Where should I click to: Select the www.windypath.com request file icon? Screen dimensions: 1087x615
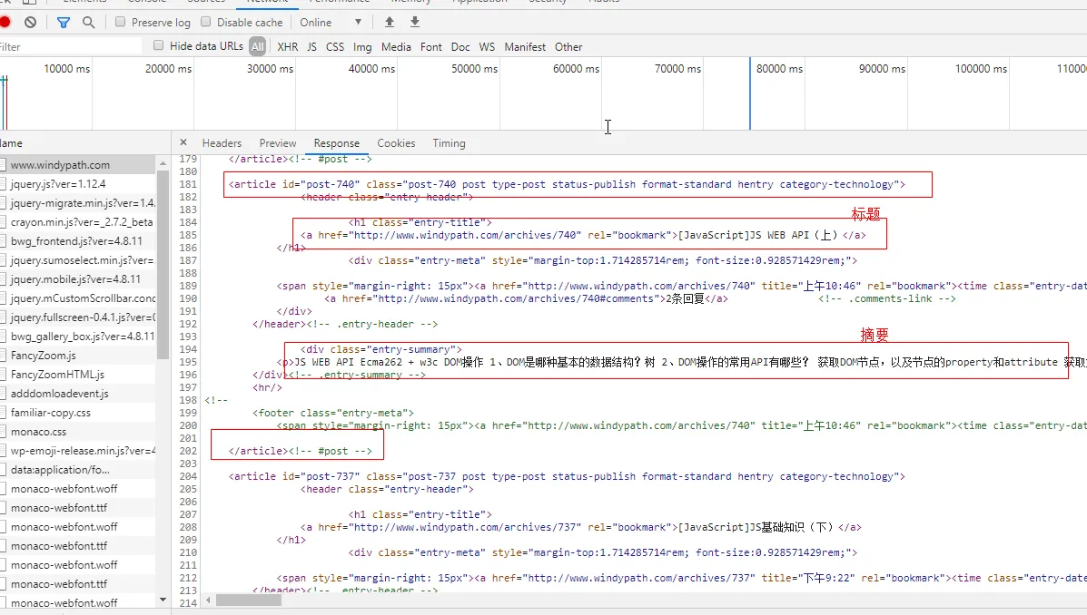(3, 165)
